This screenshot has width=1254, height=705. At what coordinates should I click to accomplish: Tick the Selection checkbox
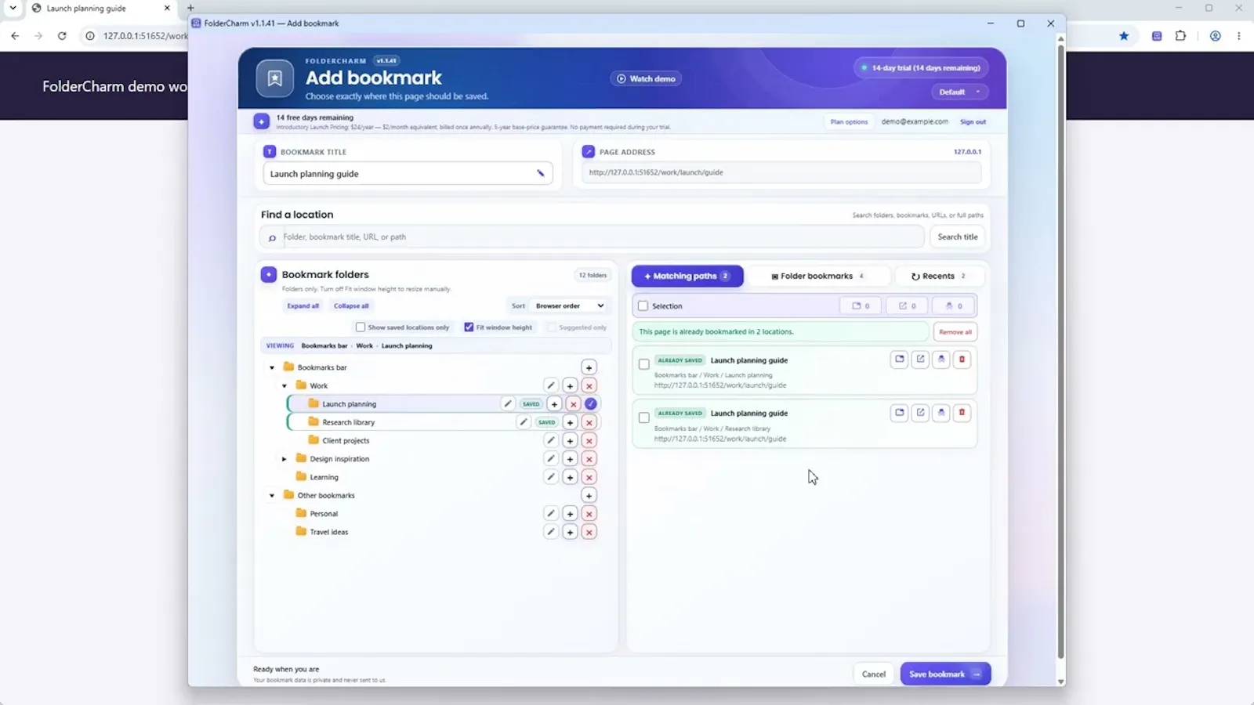pyautogui.click(x=643, y=306)
